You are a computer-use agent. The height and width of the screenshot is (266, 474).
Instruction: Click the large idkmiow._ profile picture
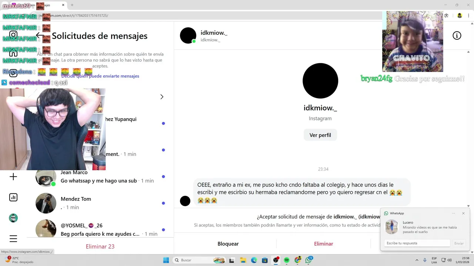[320, 81]
